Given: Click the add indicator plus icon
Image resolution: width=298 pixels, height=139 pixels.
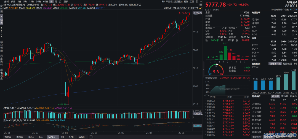Looking at the screenshot, I should click(x=91, y=137).
